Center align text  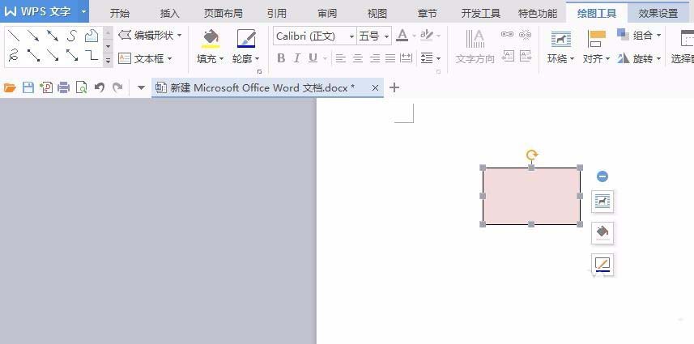358,58
